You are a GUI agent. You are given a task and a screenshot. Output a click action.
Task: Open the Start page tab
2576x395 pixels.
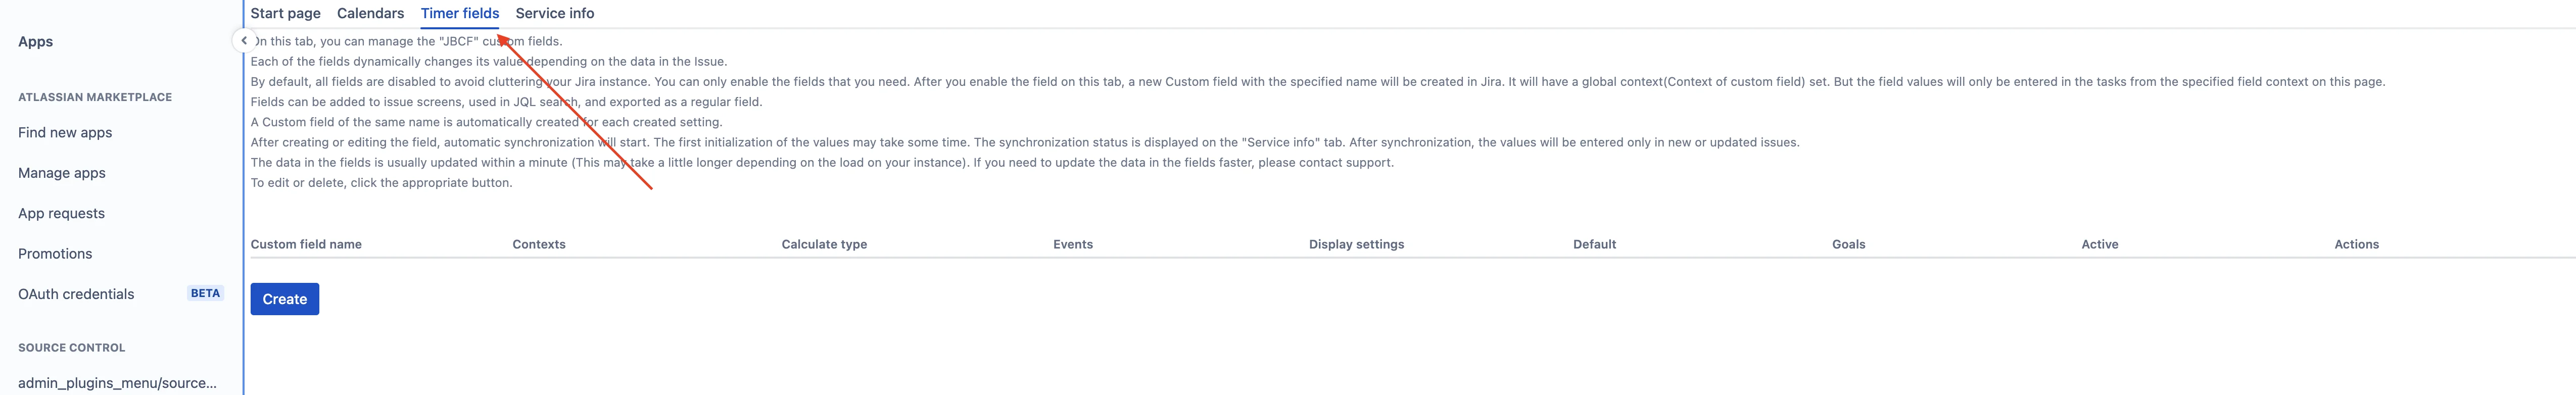(285, 13)
